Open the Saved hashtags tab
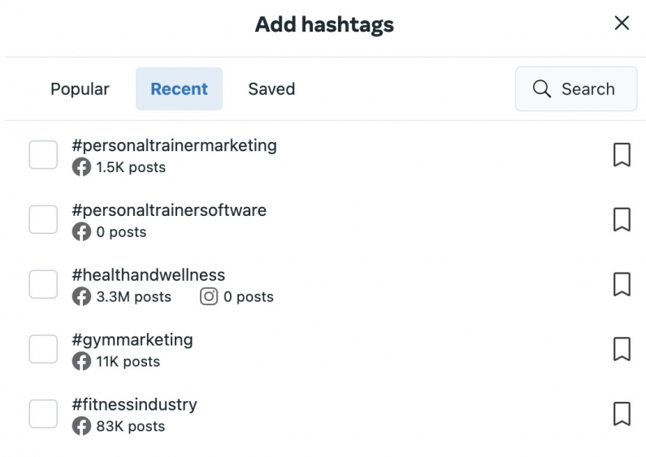646x457 pixels. pyautogui.click(x=271, y=89)
